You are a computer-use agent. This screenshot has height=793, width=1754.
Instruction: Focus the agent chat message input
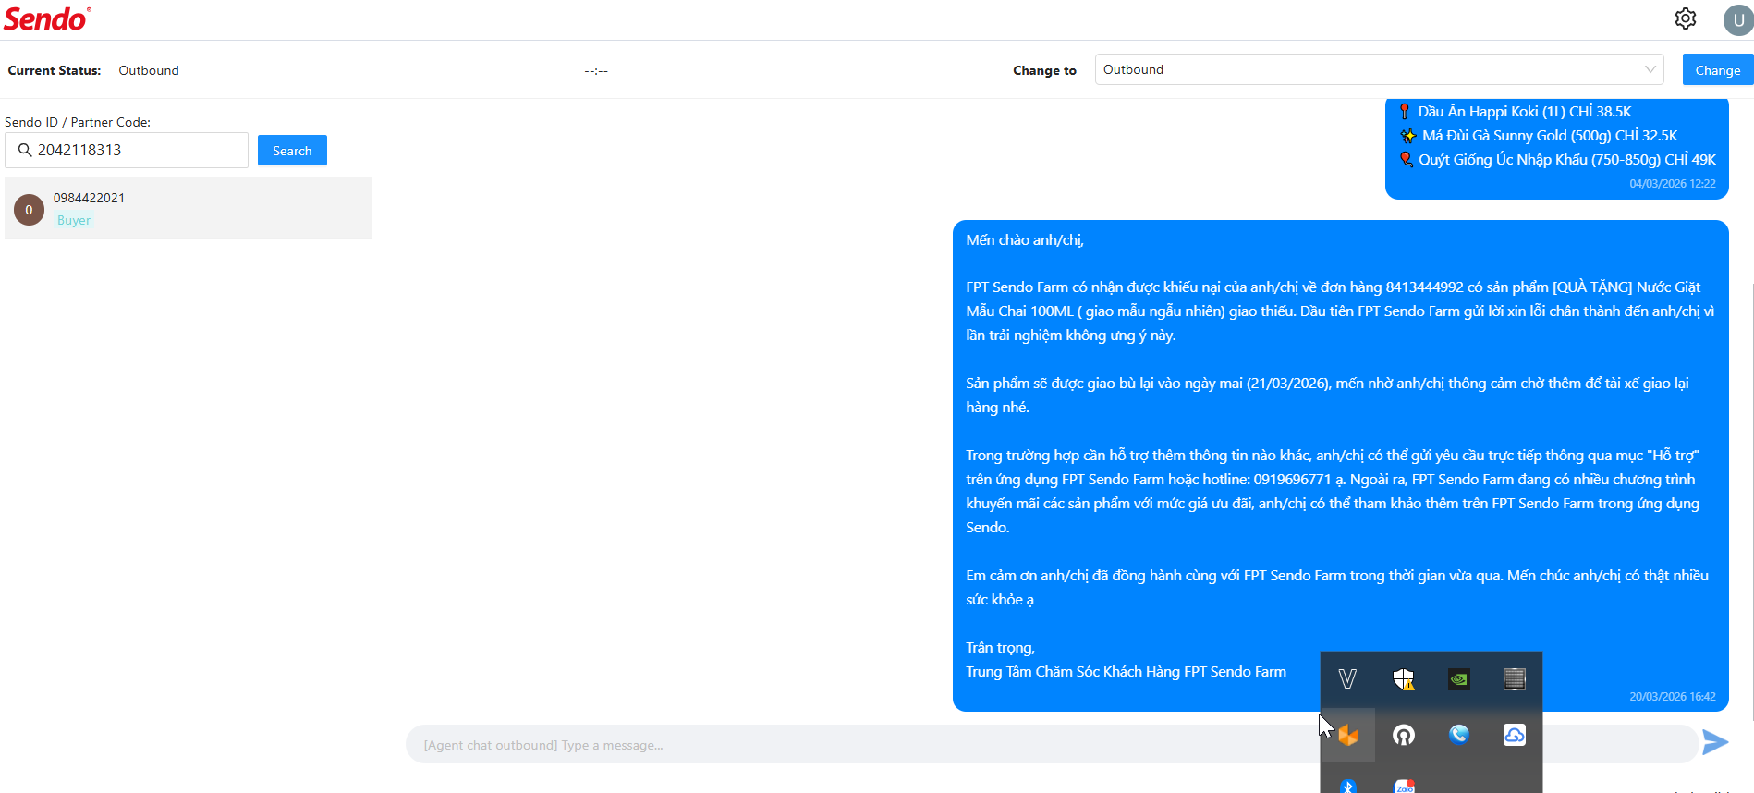coord(1052,745)
